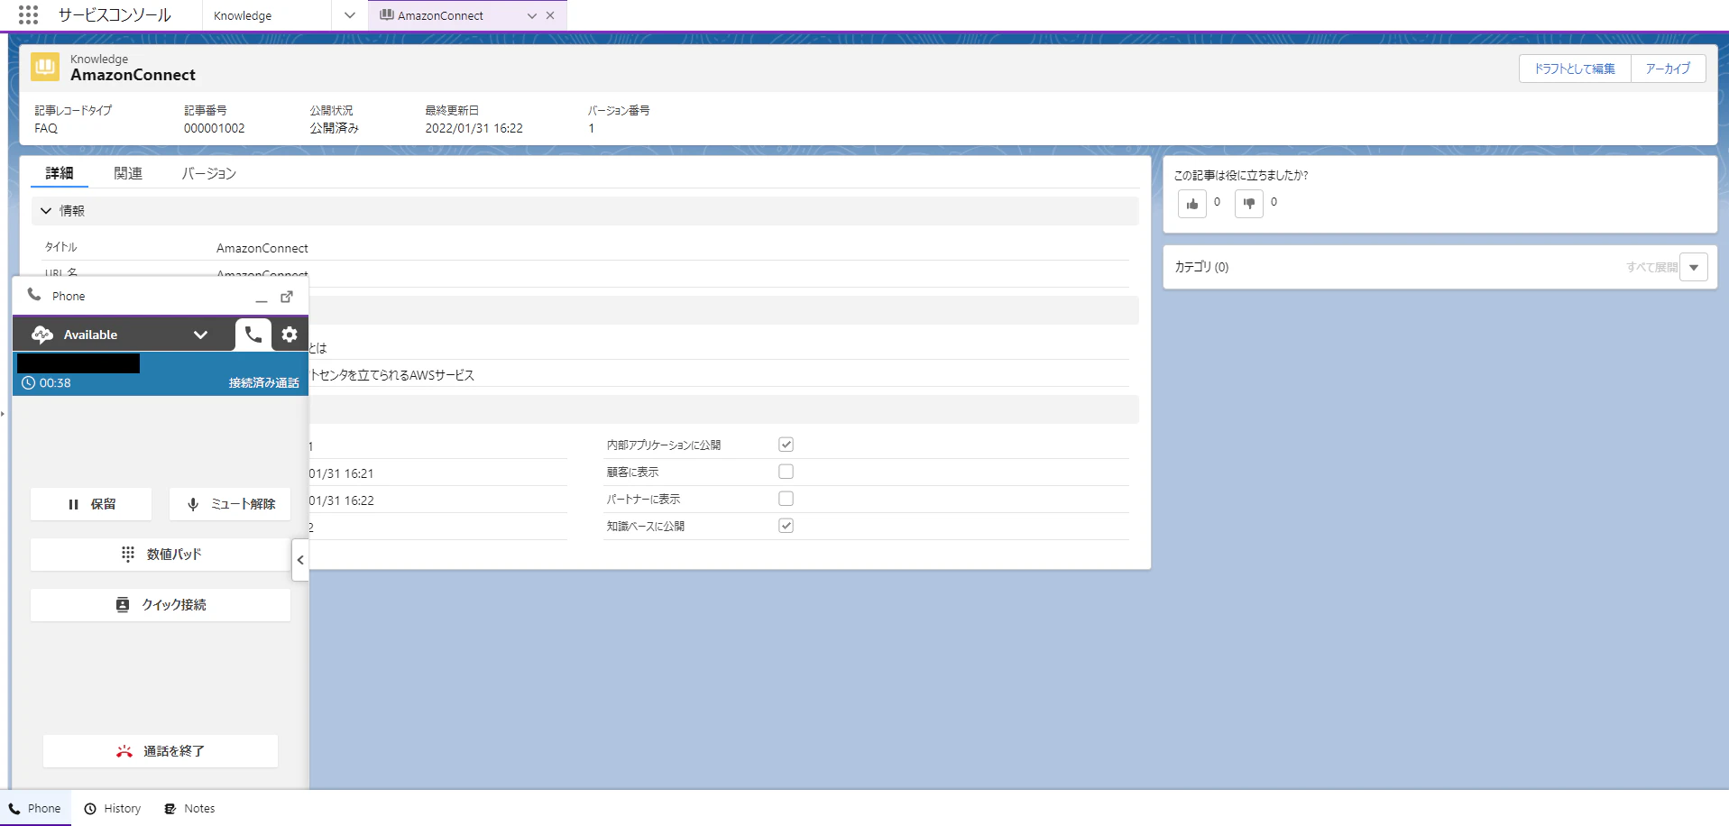Viewport: 1729px width, 826px height.
Task: Toggle 知識ベースに公開 checkbox
Action: (x=786, y=526)
